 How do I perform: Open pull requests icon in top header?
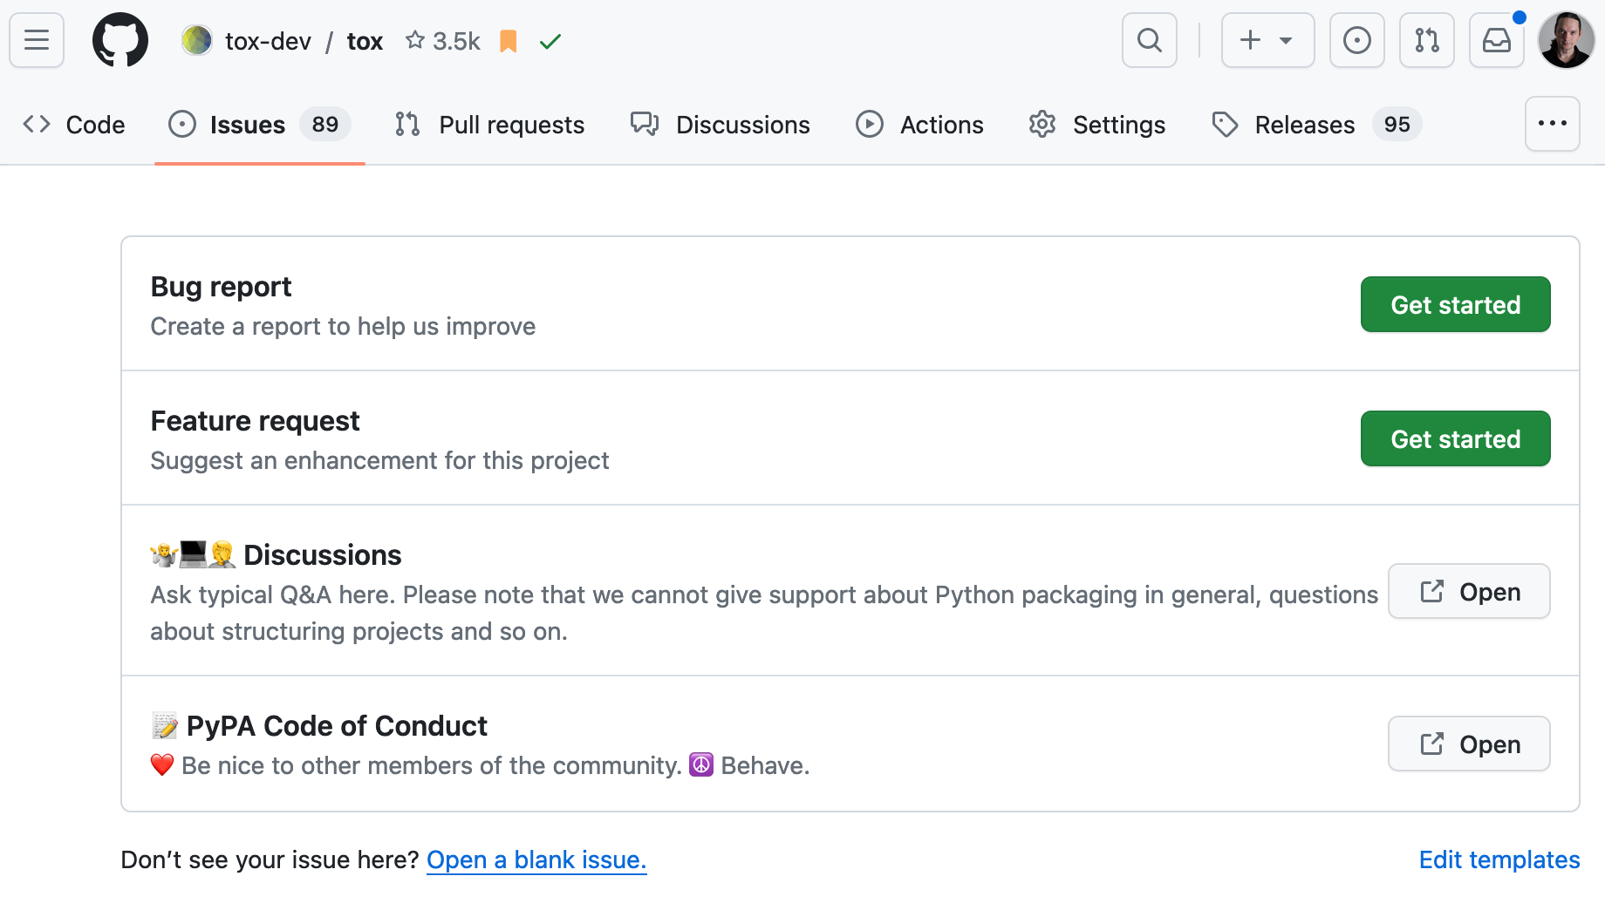[1426, 40]
